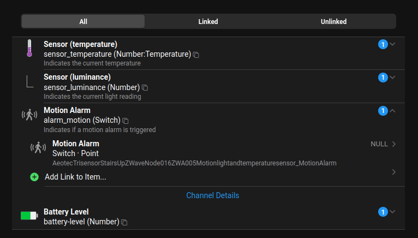This screenshot has width=418, height=238.
Task: Copy the battery-level channel ID
Action: (x=124, y=222)
